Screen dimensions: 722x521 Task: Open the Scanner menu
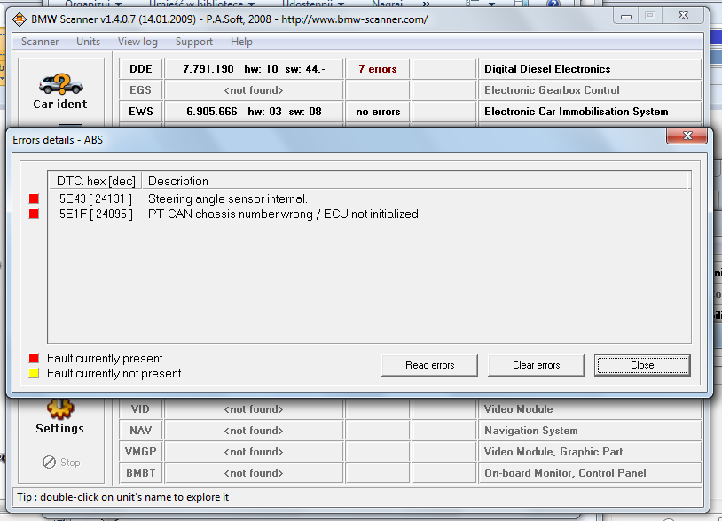(40, 42)
